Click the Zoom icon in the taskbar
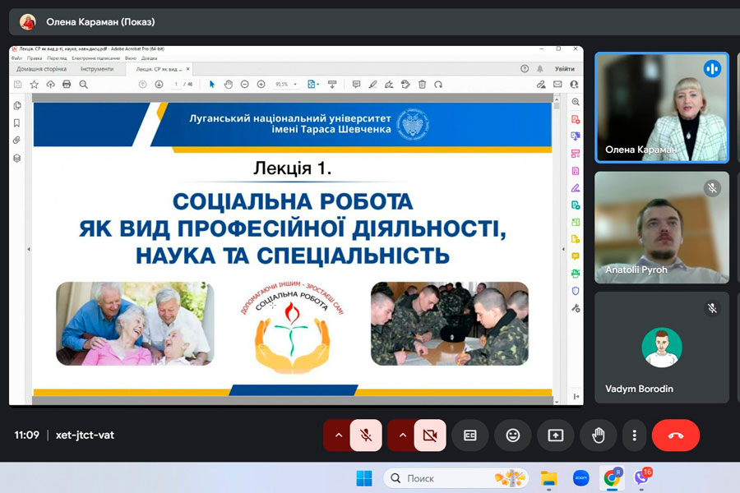 [581, 477]
